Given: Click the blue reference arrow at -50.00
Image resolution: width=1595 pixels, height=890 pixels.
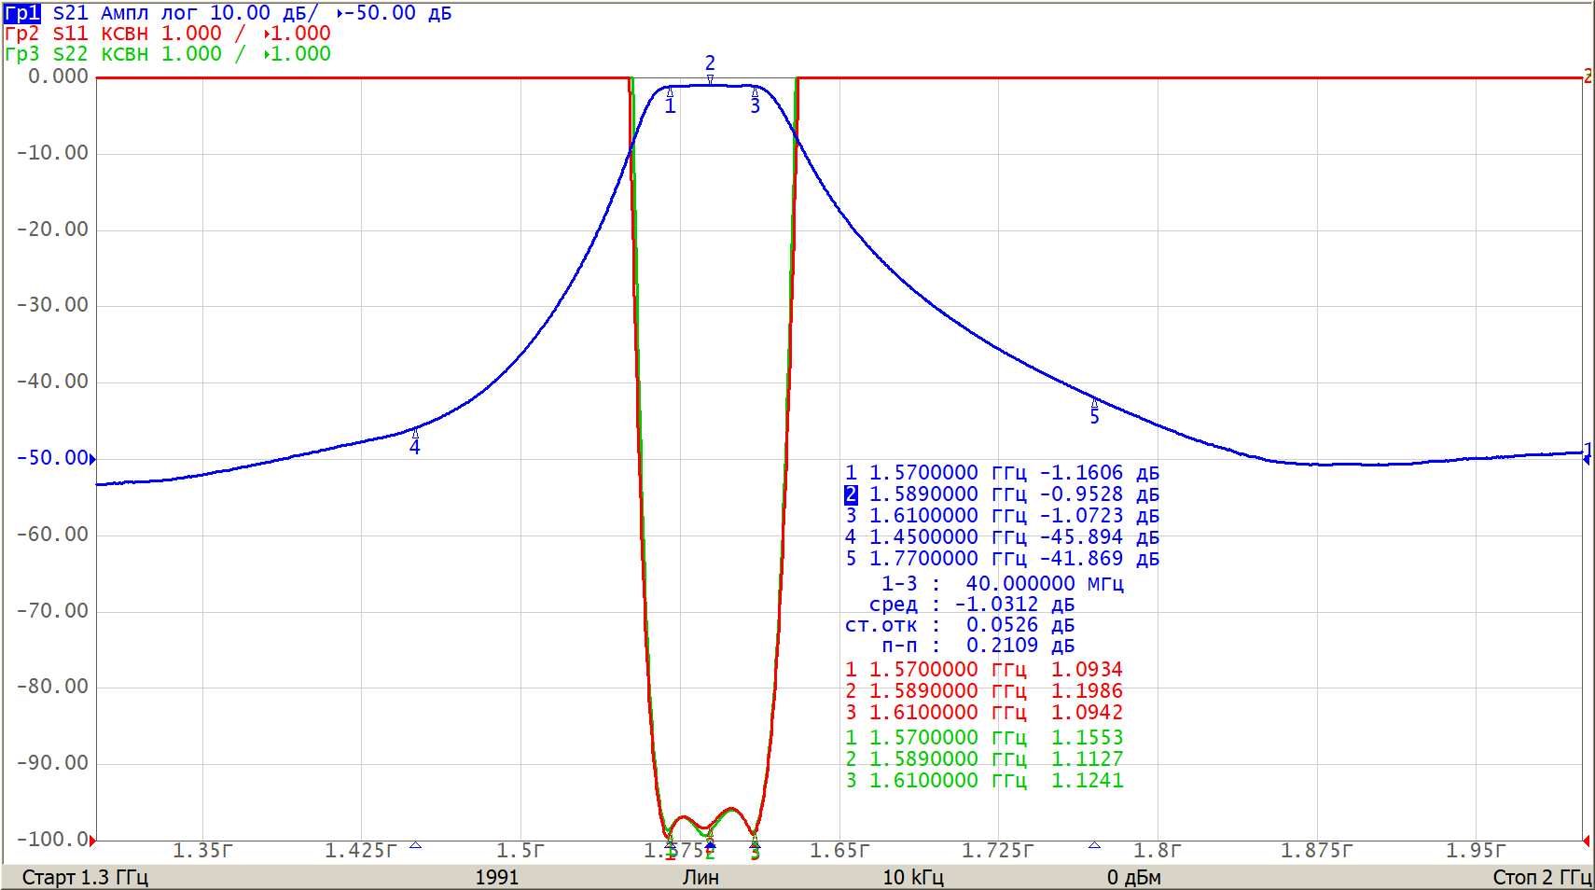Looking at the screenshot, I should point(92,458).
